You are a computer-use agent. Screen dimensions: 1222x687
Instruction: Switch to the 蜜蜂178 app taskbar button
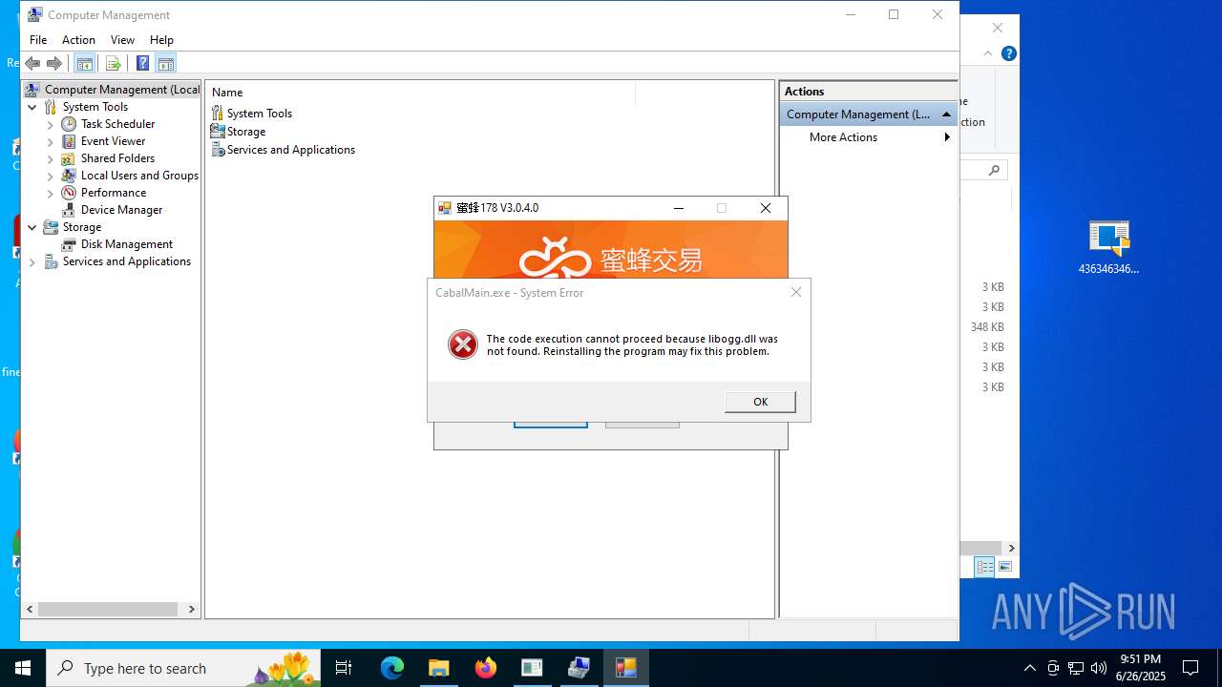pos(625,668)
